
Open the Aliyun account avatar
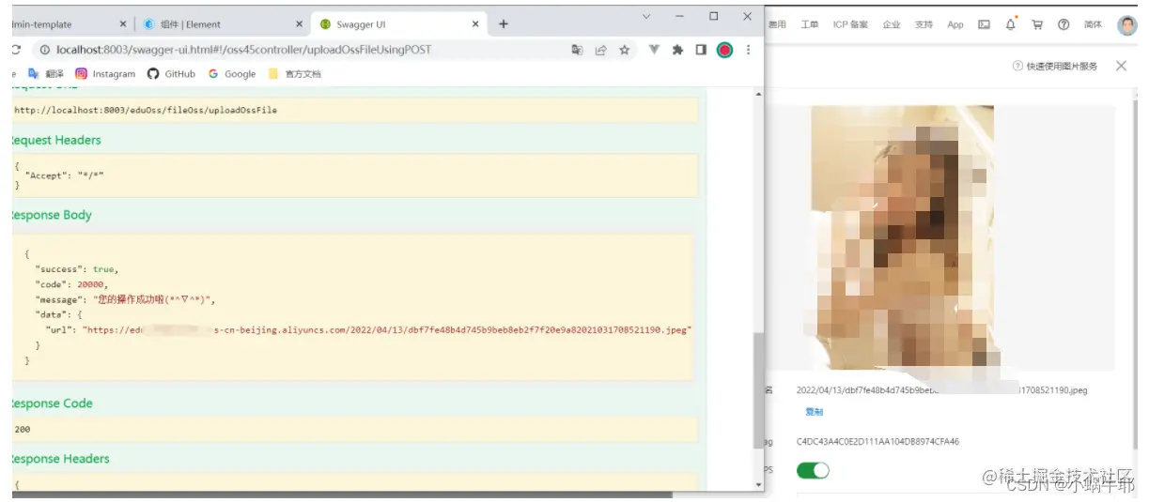(x=1127, y=24)
